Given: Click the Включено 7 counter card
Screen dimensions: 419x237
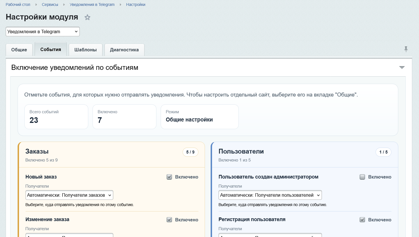Looking at the screenshot, I should 124,117.
